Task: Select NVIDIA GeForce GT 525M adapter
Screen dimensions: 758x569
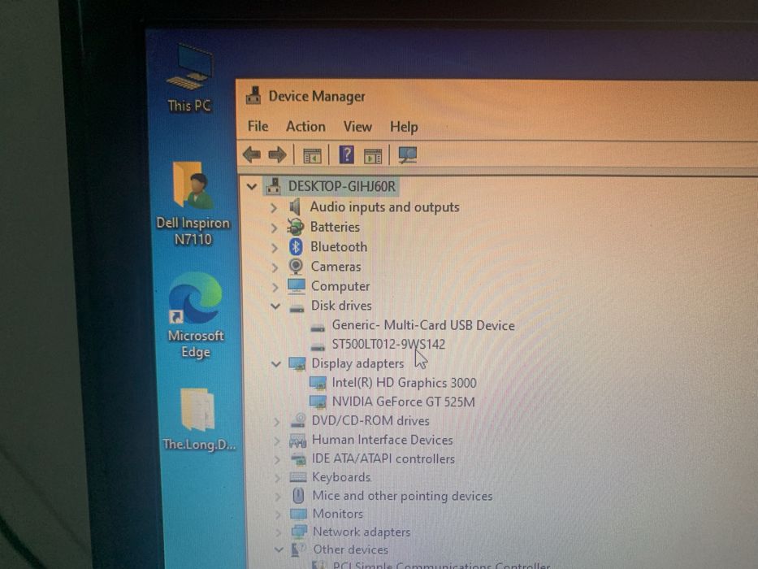Action: [403, 402]
